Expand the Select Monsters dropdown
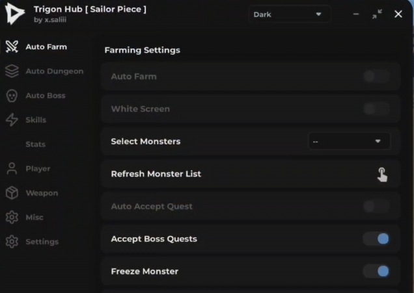414x293 pixels. click(349, 142)
